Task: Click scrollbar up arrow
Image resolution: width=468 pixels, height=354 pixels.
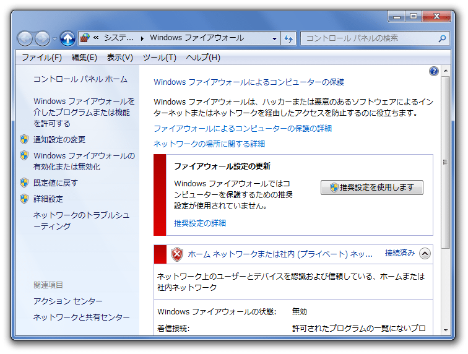Action: (446, 71)
